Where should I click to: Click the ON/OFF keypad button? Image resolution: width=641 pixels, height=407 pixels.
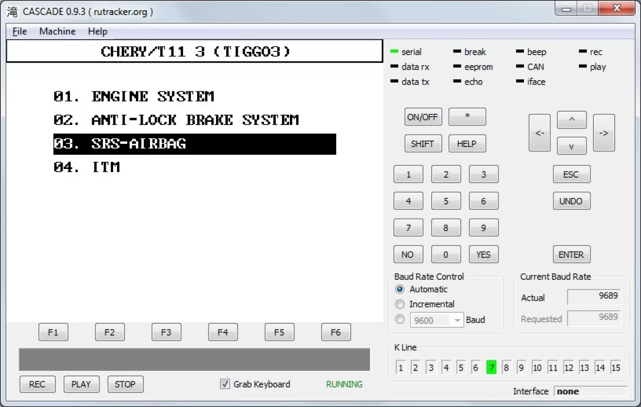(x=422, y=117)
